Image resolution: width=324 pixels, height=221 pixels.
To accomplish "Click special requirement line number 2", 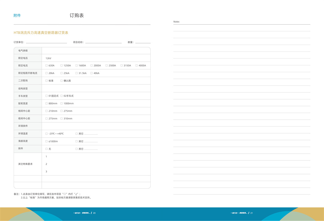I will pyautogui.click(x=46, y=164).
